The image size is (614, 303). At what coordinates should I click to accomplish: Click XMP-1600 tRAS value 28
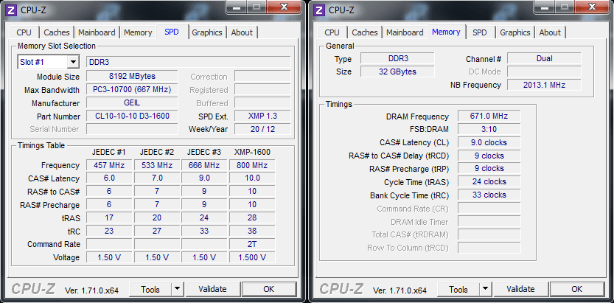click(x=252, y=217)
